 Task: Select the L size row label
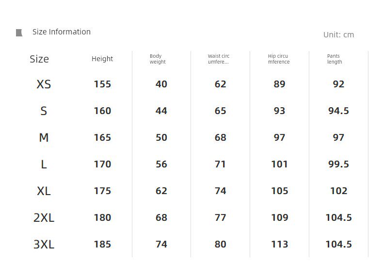[44, 165]
